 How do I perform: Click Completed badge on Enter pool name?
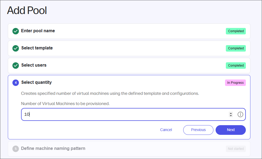tap(236, 31)
